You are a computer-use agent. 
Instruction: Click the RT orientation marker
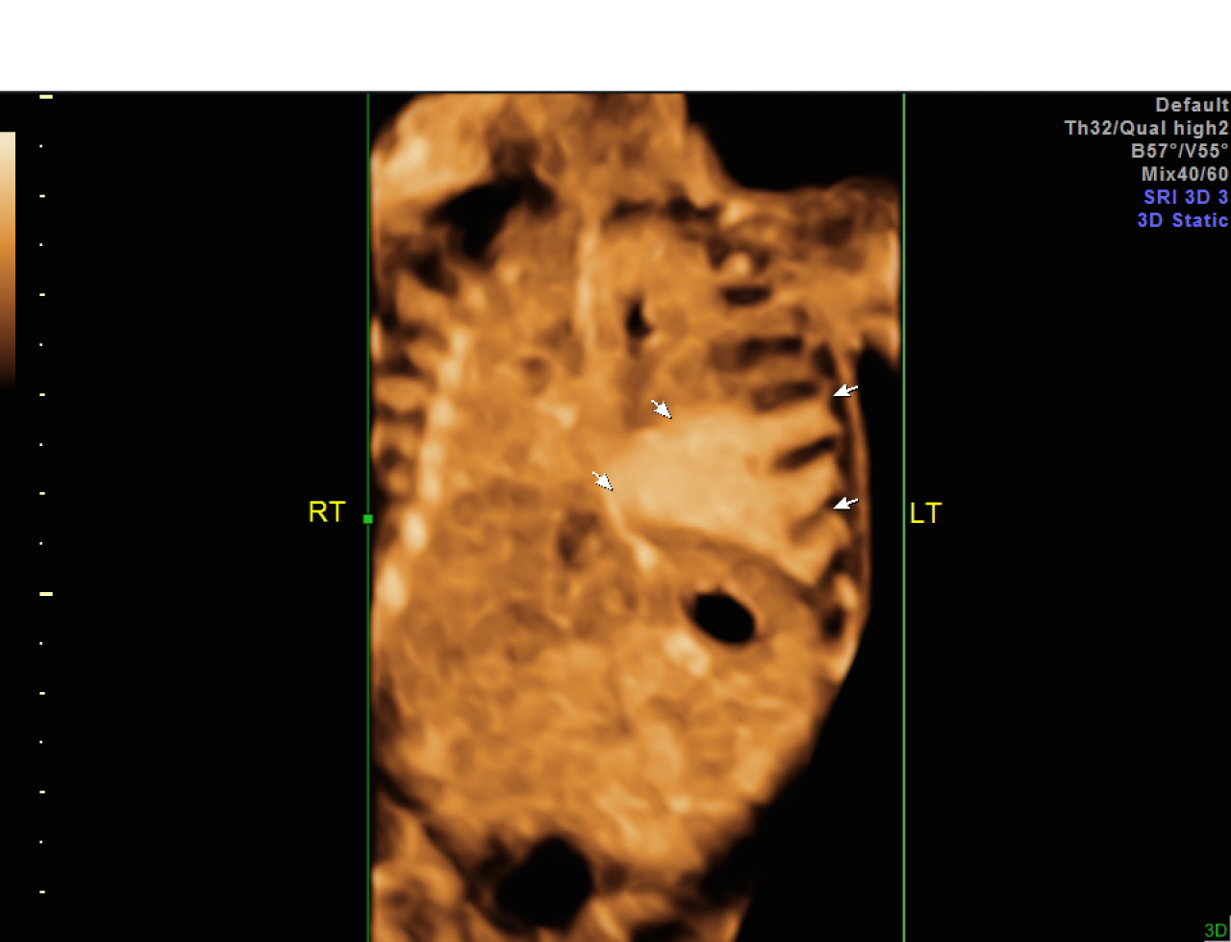326,513
